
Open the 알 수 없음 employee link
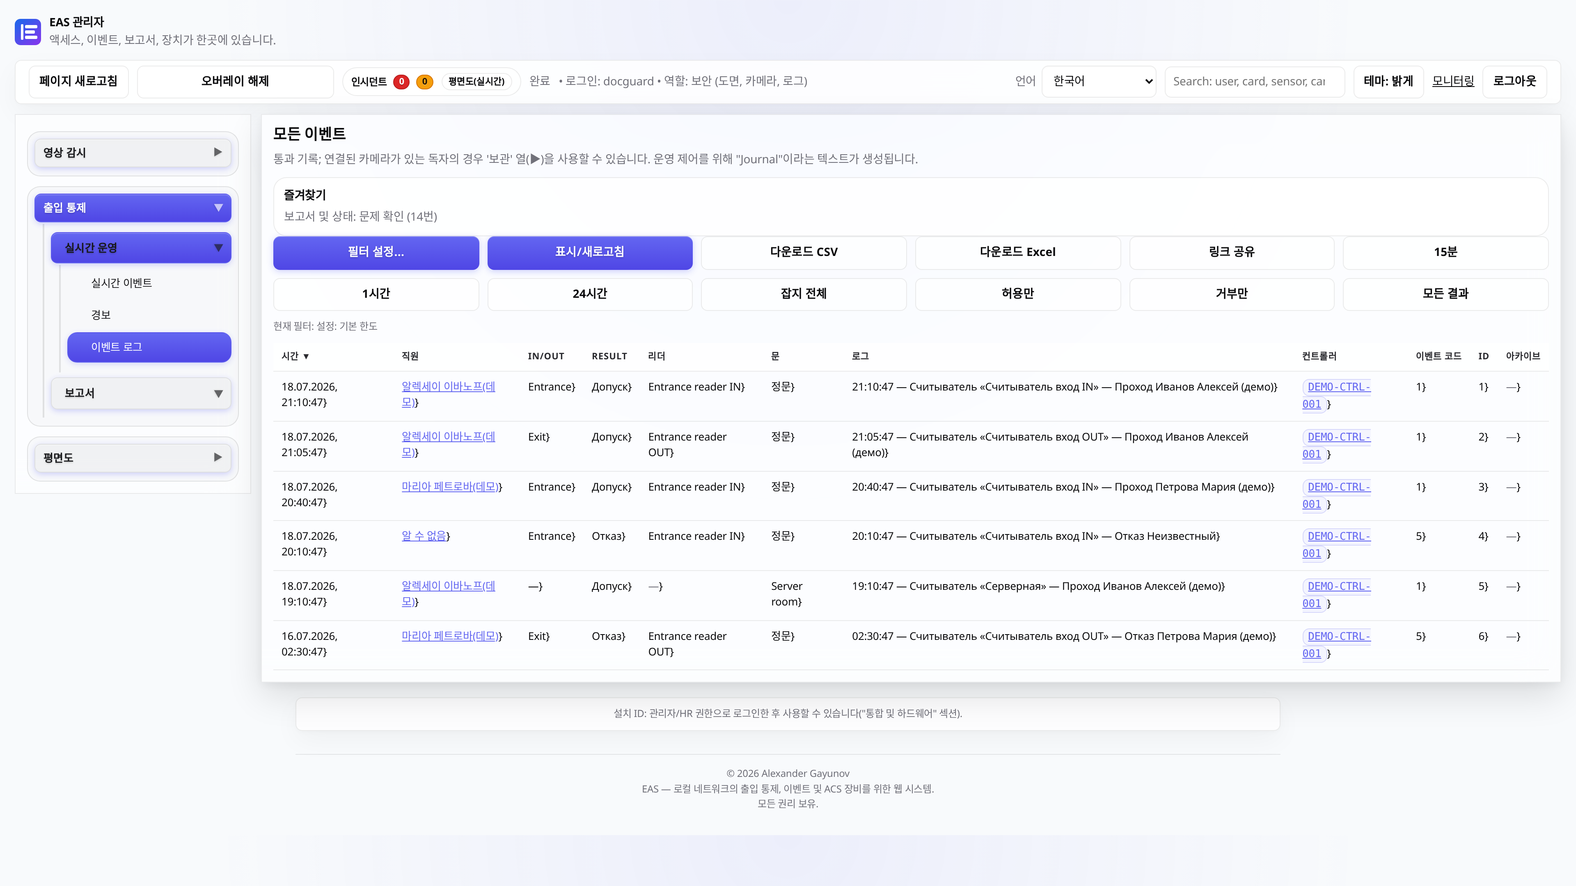click(x=424, y=536)
